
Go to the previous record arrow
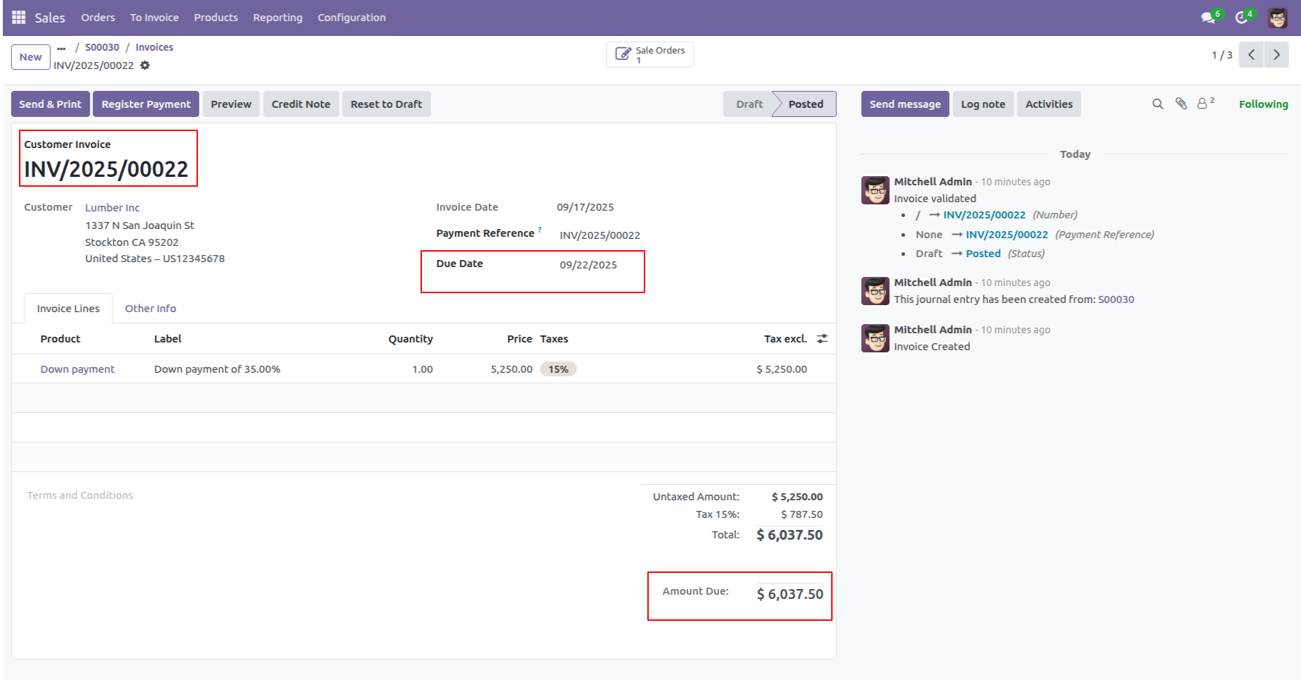point(1252,55)
